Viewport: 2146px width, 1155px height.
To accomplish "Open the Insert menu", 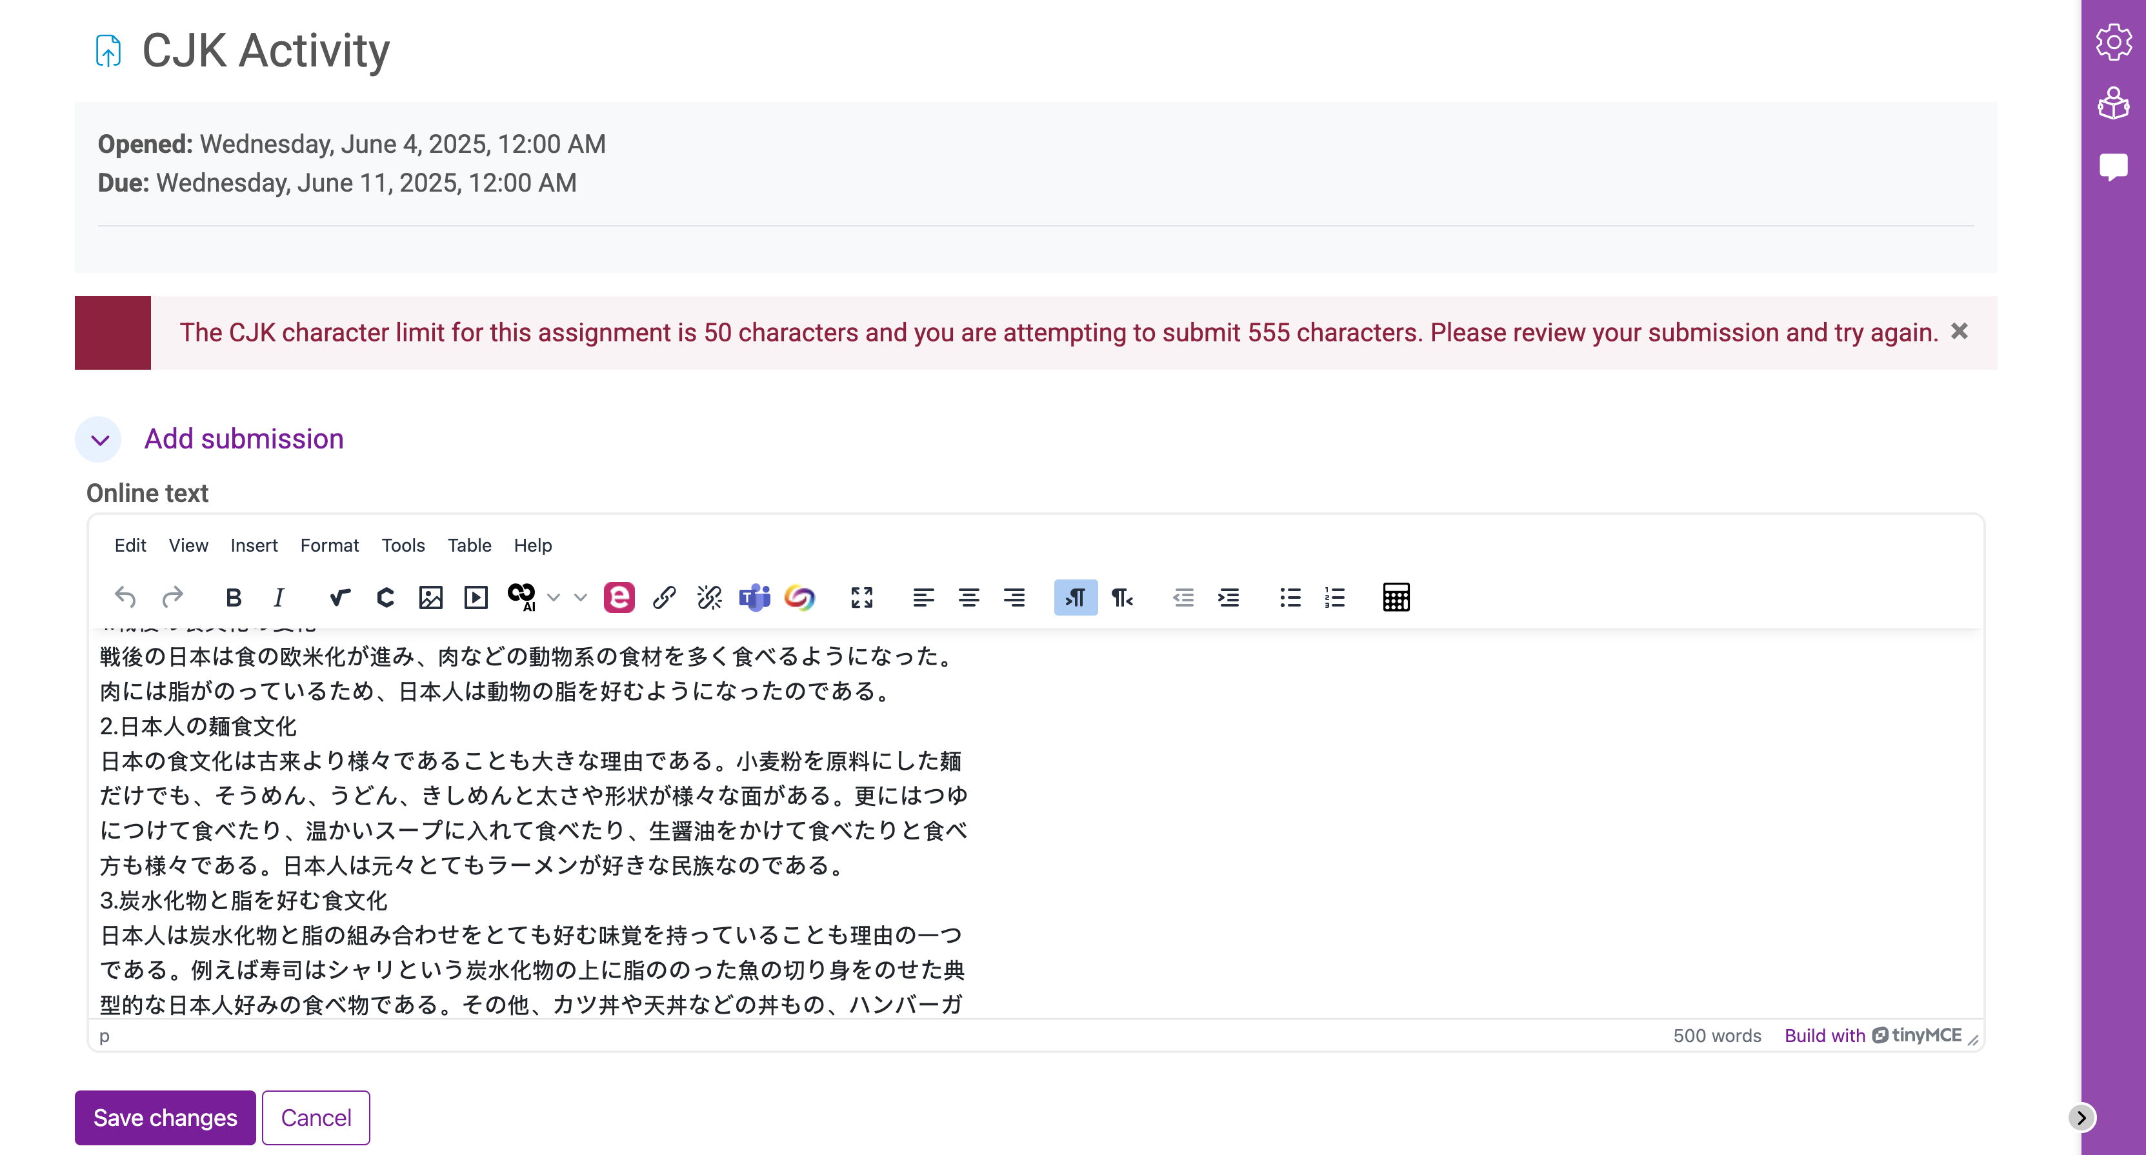I will pos(254,545).
